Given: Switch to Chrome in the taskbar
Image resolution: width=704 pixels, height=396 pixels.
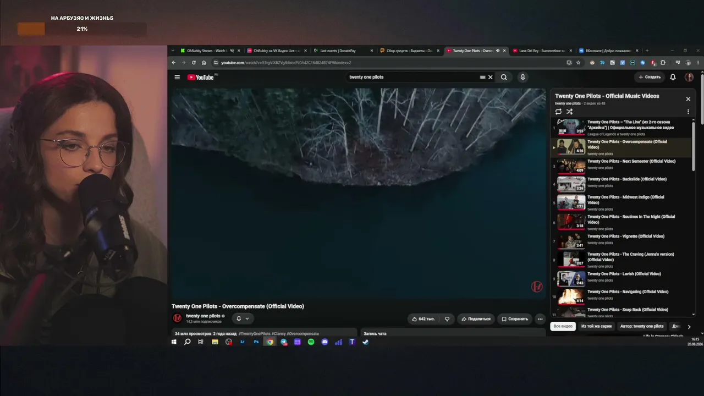Looking at the screenshot, I should [x=269, y=342].
